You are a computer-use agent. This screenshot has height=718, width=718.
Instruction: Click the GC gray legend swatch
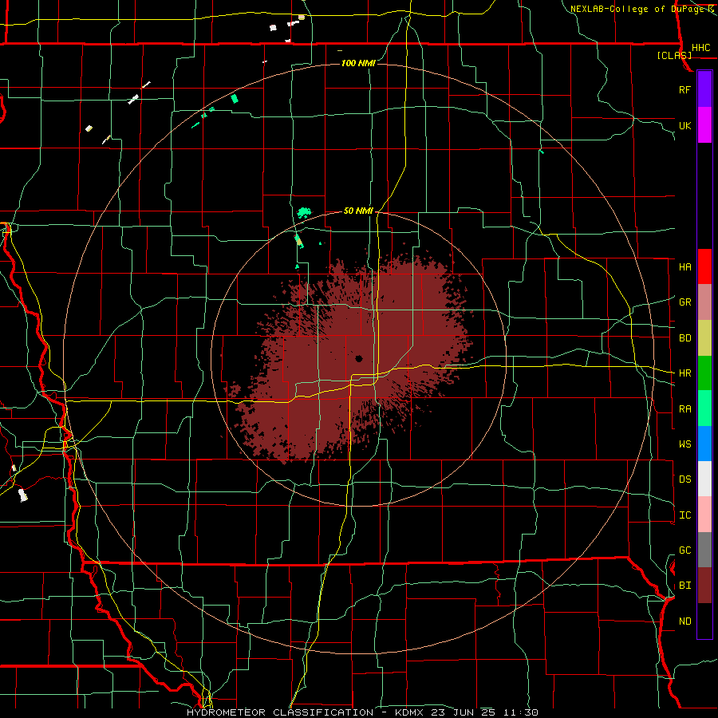click(x=704, y=550)
